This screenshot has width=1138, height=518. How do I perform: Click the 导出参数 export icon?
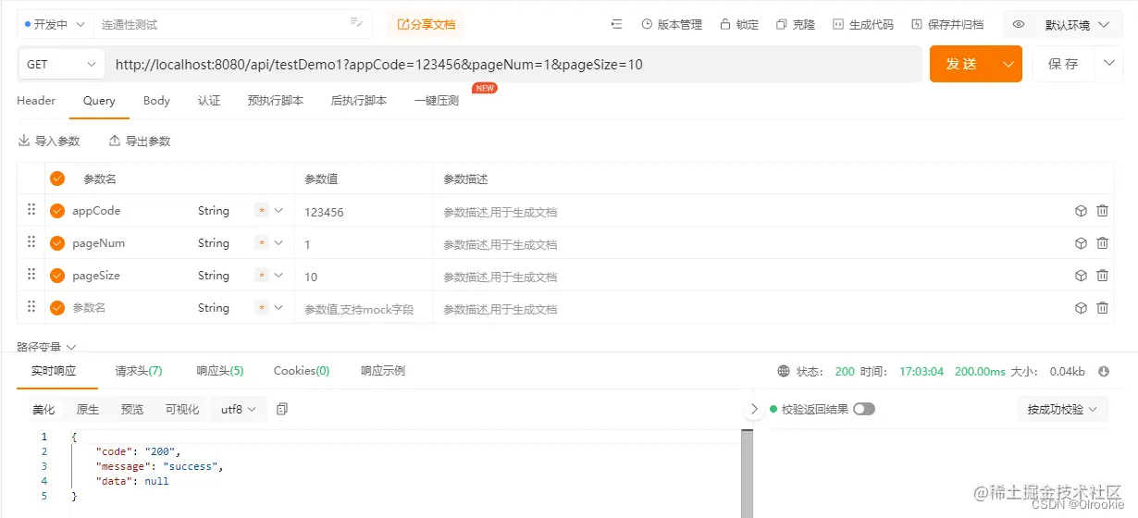(x=115, y=141)
